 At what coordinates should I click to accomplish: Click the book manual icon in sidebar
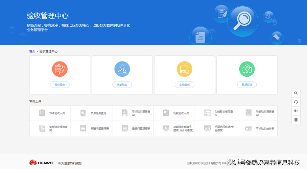[x=296, y=120]
